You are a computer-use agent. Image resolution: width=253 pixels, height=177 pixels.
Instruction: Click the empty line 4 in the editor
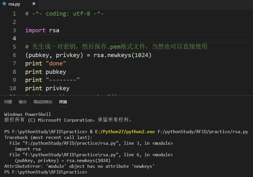coord(58,38)
